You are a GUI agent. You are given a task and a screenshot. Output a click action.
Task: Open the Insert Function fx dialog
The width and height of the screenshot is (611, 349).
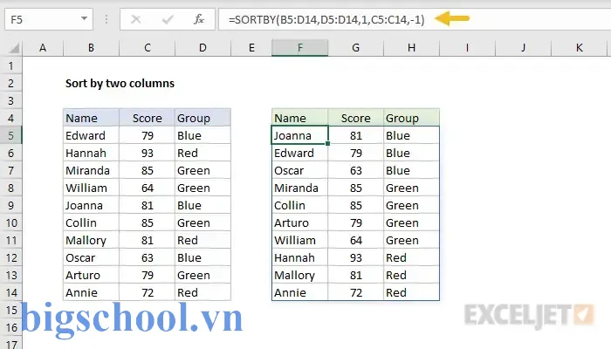point(199,19)
